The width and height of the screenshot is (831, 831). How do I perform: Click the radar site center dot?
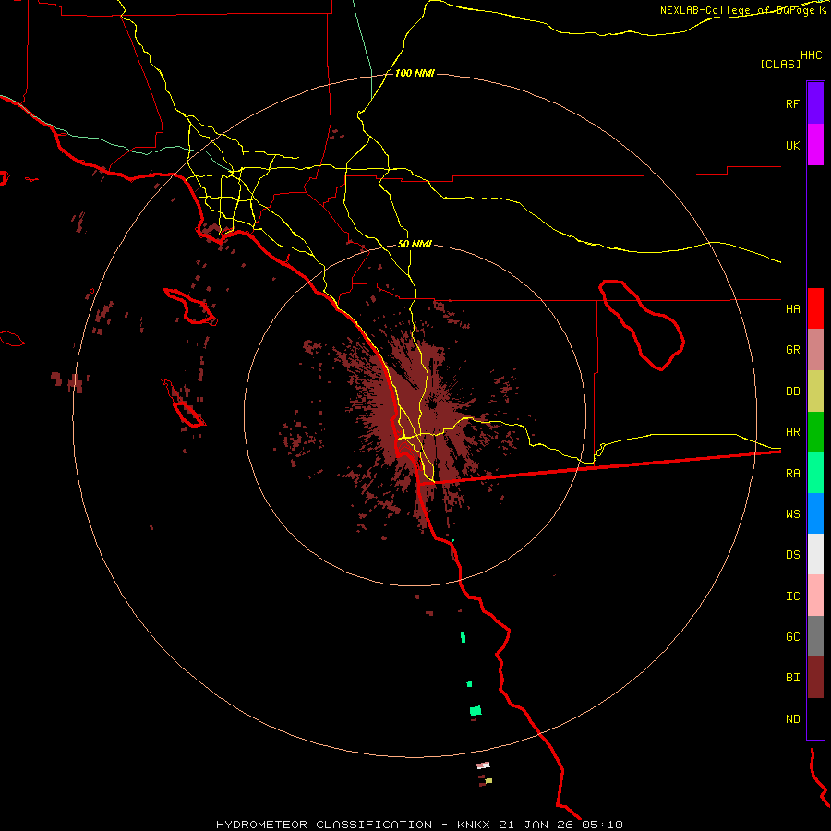pyautogui.click(x=432, y=405)
